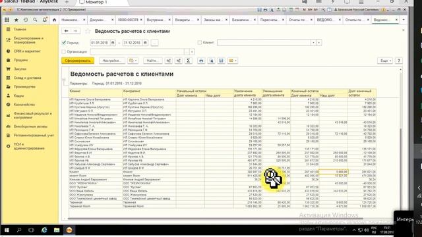
Task: Open the send-by-email envelope dropdown
Action: [233, 61]
